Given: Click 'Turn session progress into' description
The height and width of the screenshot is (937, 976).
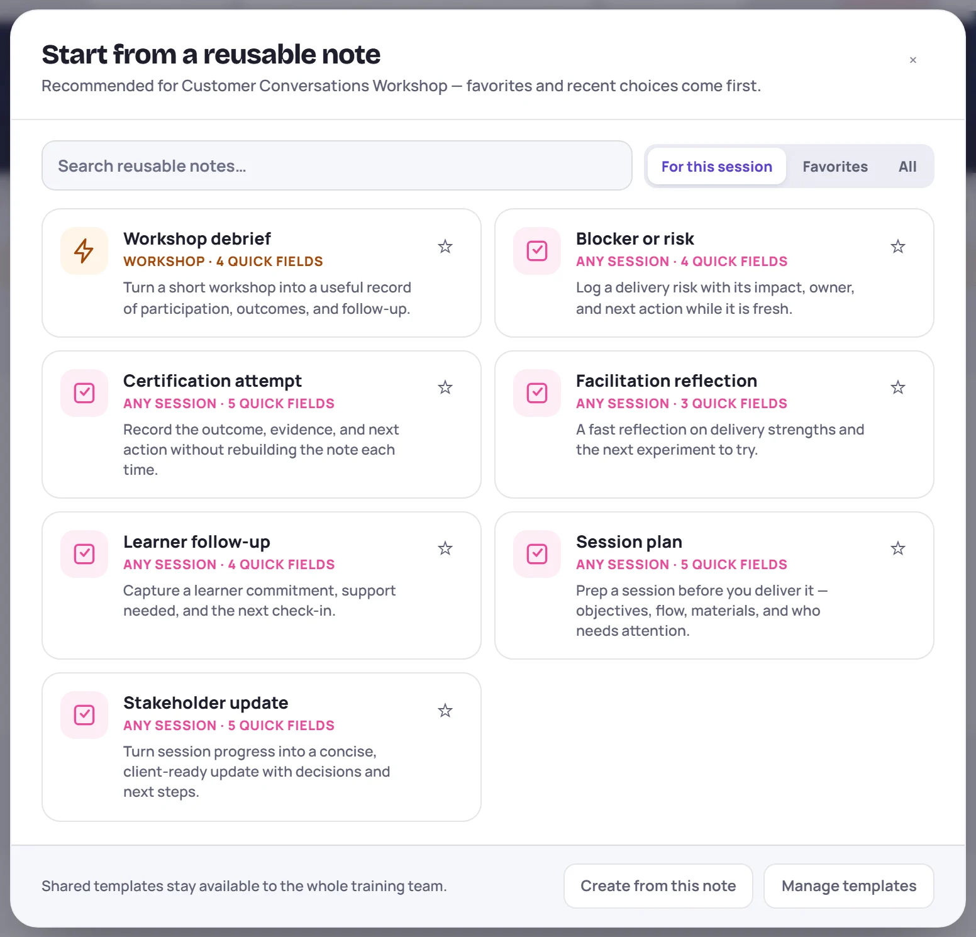Looking at the screenshot, I should tap(257, 772).
